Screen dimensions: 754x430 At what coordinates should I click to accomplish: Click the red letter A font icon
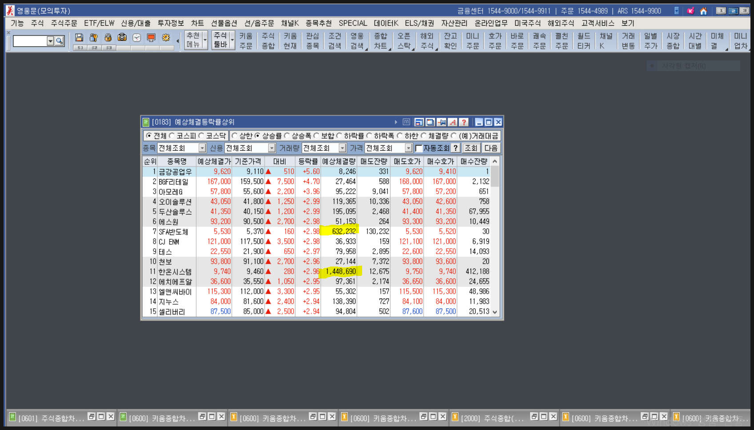click(452, 122)
